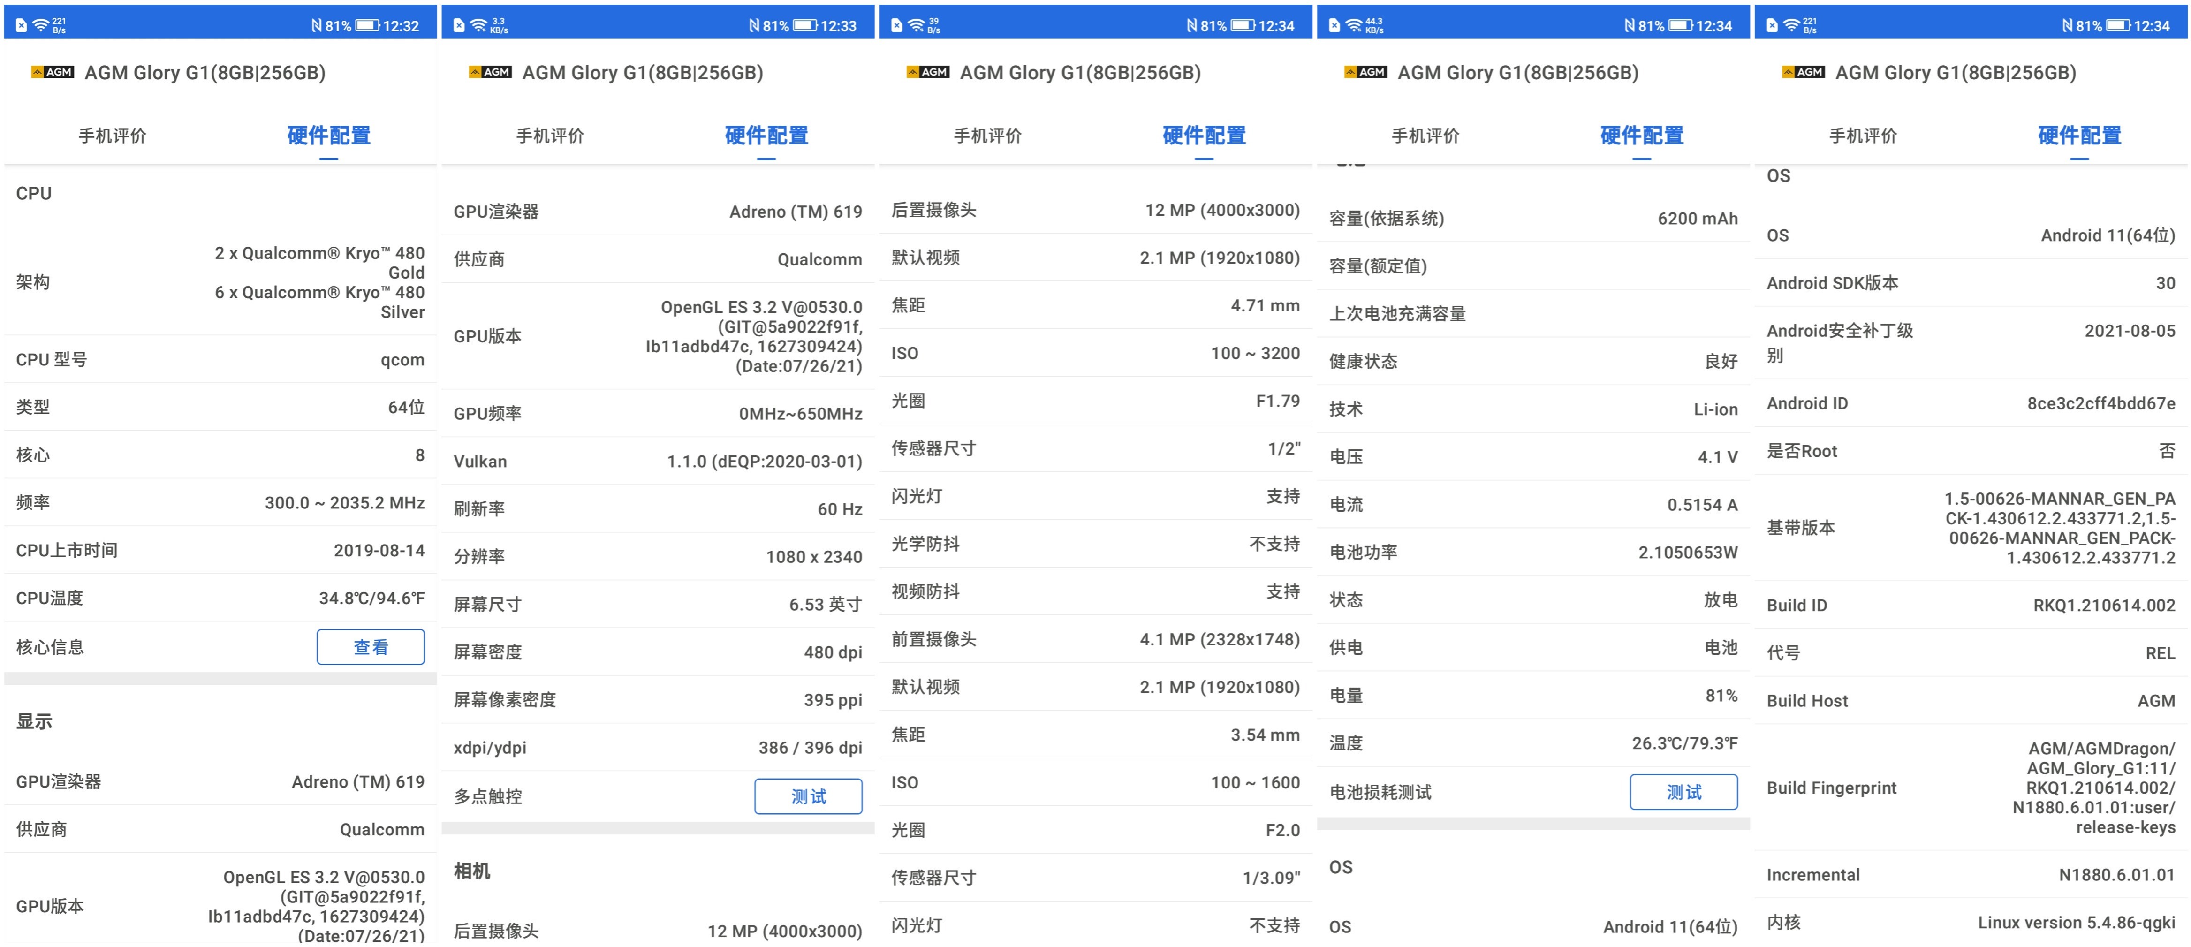2191x947 pixels.
Task: Select 光圈 value F1.79
Action: point(1278,400)
